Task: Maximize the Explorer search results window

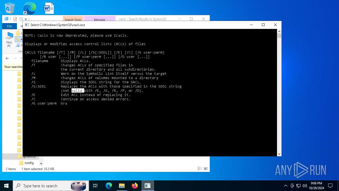Action: pos(191,19)
